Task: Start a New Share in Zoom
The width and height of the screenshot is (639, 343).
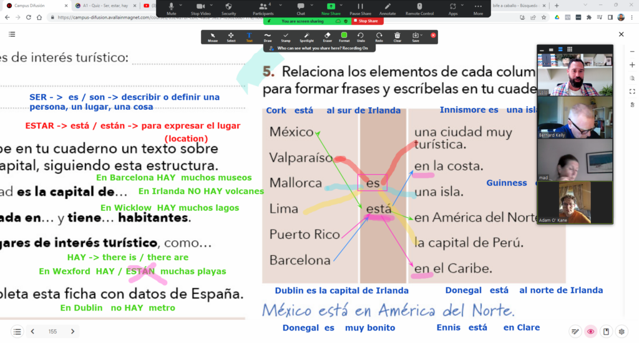Action: click(x=331, y=8)
